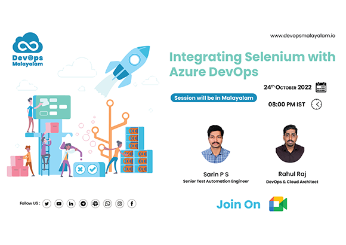
Task: Click the blue X mark button illustration
Action: (80, 169)
